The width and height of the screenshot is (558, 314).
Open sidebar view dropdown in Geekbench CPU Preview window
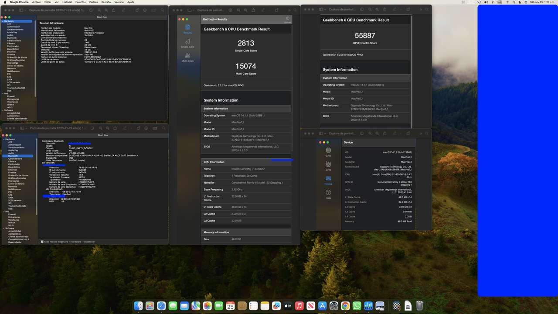pos(194,10)
